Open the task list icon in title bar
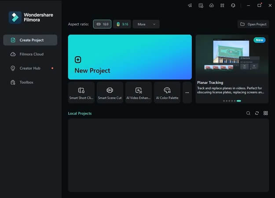 [x=201, y=5]
